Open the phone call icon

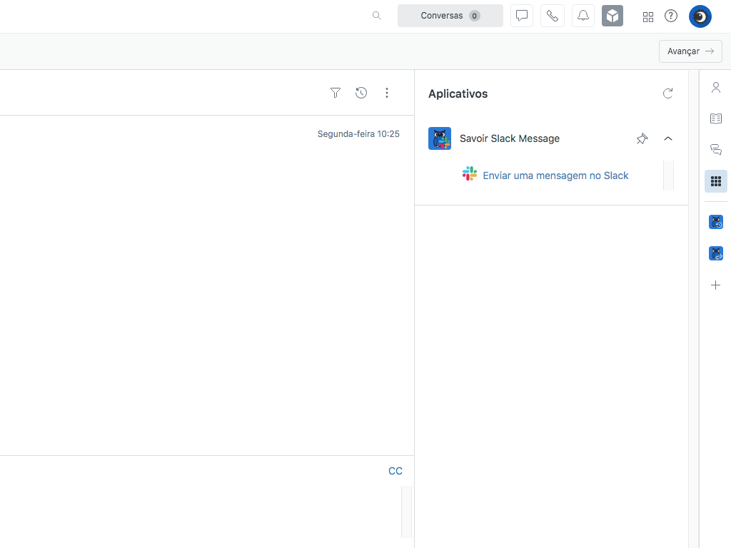(x=553, y=16)
